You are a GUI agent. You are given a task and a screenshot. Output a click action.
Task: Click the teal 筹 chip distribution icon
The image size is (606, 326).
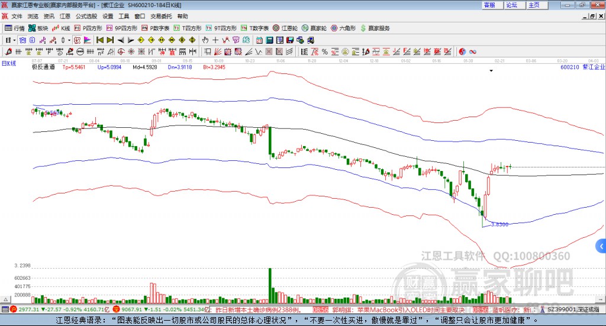coord(246,40)
